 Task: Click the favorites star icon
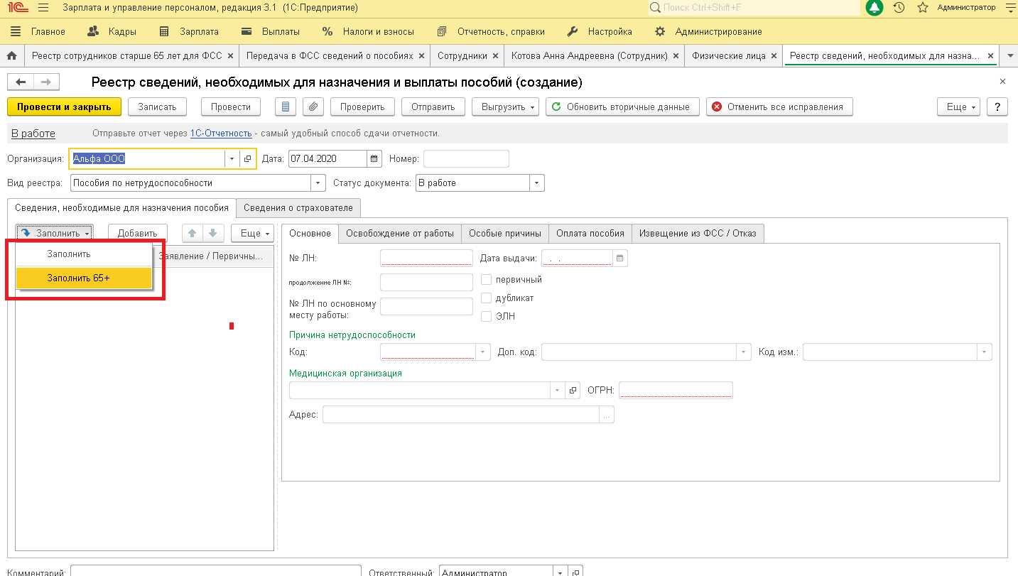[x=922, y=8]
